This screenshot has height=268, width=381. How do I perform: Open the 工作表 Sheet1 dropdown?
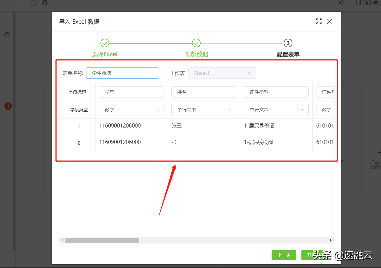tap(222, 73)
